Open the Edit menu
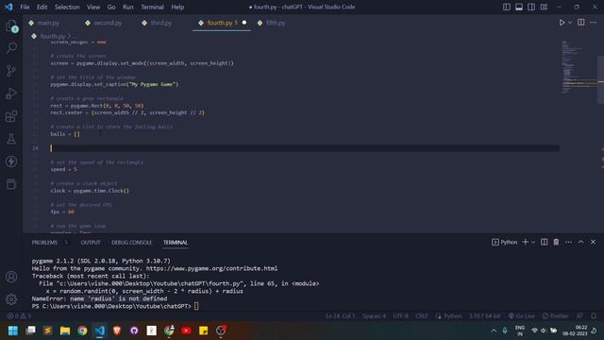 pyautogui.click(x=42, y=7)
